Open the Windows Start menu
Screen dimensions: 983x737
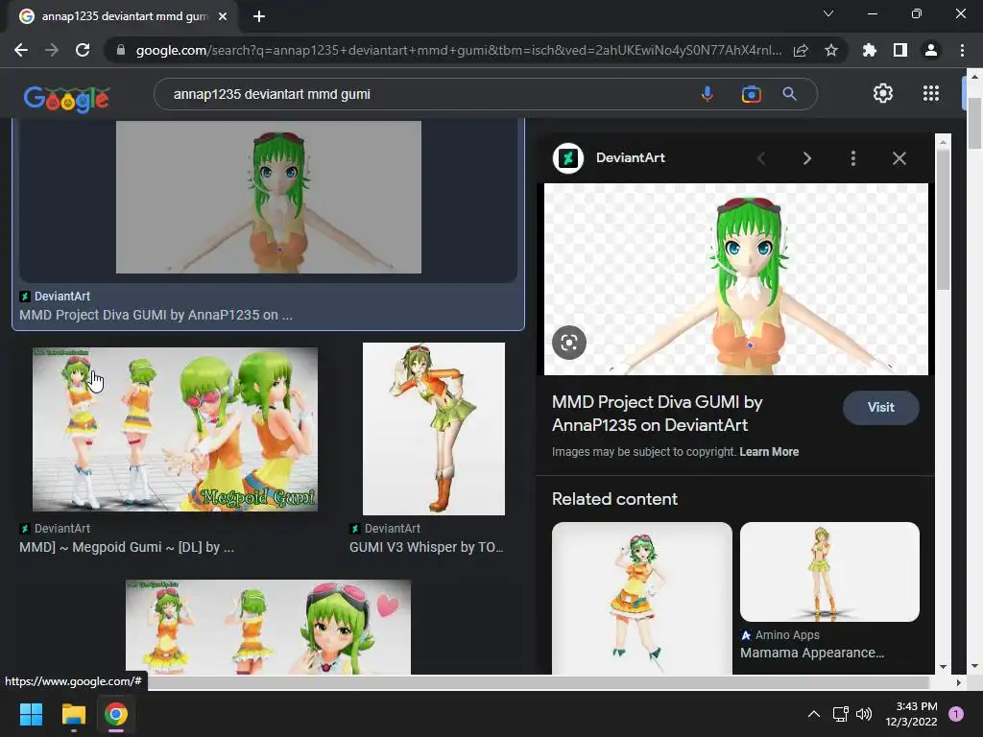click(x=31, y=714)
